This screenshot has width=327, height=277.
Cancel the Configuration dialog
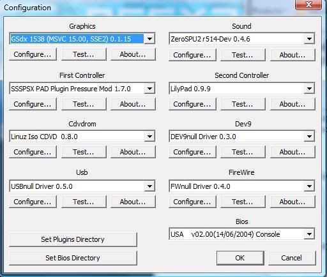292,258
